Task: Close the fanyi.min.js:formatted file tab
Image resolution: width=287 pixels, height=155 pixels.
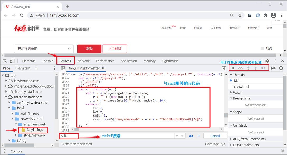Action: click(x=103, y=68)
